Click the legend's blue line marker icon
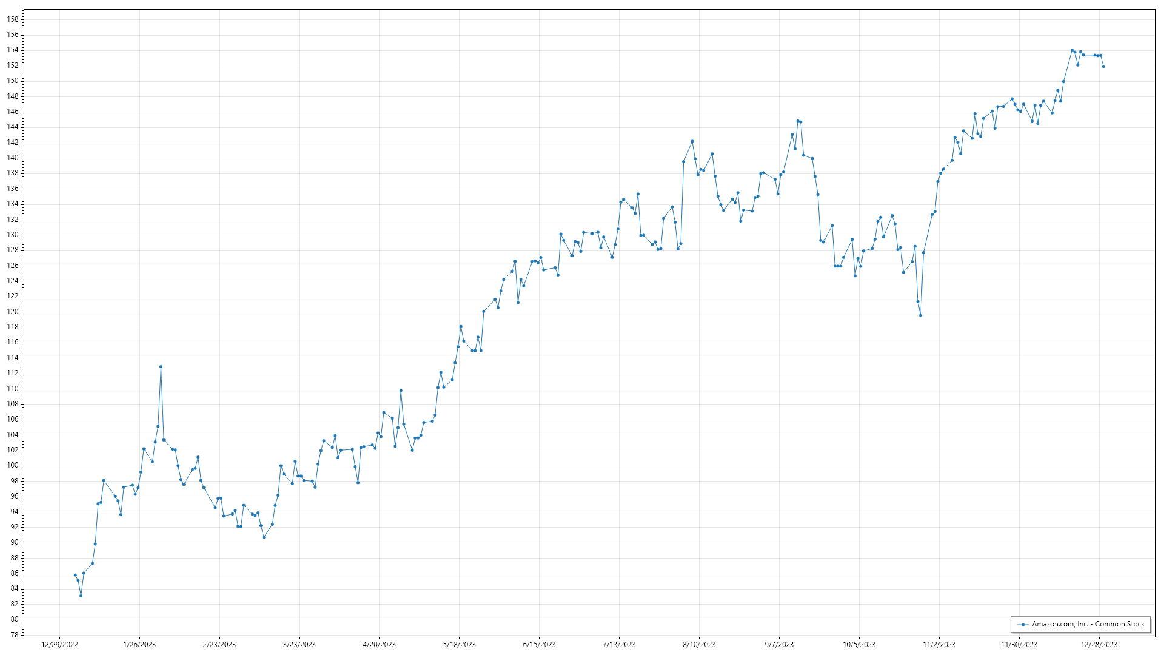 (1023, 625)
